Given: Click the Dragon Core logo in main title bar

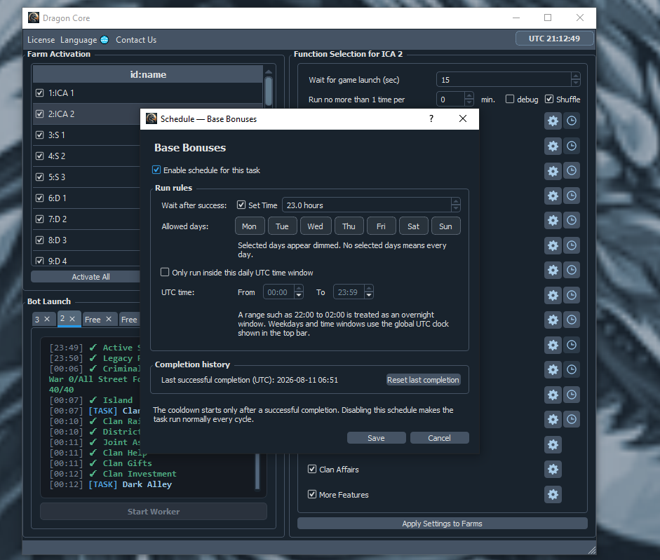Looking at the screenshot, I should [34, 18].
